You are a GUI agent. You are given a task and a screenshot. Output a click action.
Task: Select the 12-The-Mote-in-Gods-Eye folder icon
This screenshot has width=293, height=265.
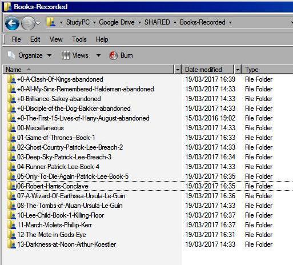coord(11,235)
